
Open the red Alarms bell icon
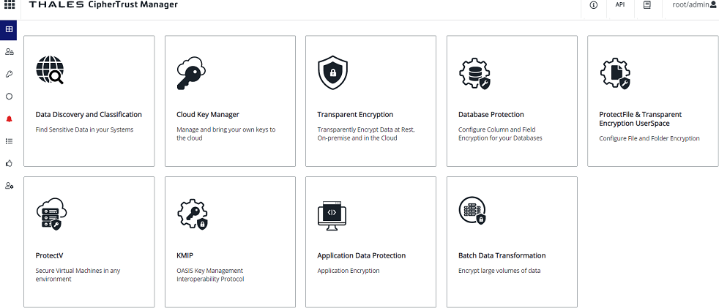tap(9, 119)
